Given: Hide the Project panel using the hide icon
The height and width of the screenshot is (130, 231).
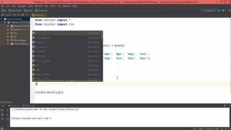Looking at the screenshot, I should tap(27, 15).
